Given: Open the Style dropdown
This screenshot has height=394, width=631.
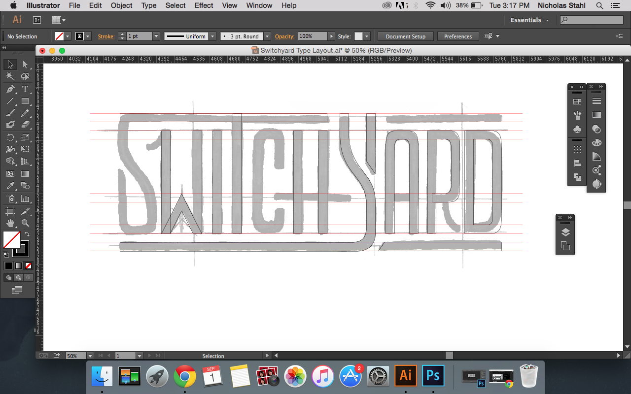Looking at the screenshot, I should click(367, 36).
